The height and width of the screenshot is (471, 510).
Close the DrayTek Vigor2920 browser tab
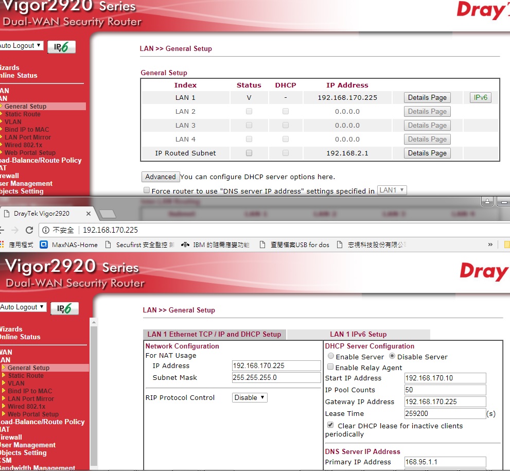(89, 214)
